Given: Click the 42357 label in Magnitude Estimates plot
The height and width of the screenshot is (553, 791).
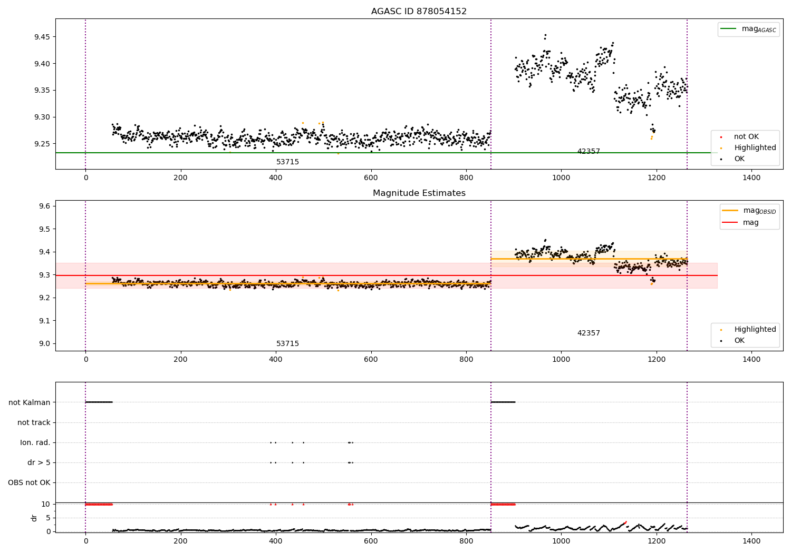Looking at the screenshot, I should point(589,333).
